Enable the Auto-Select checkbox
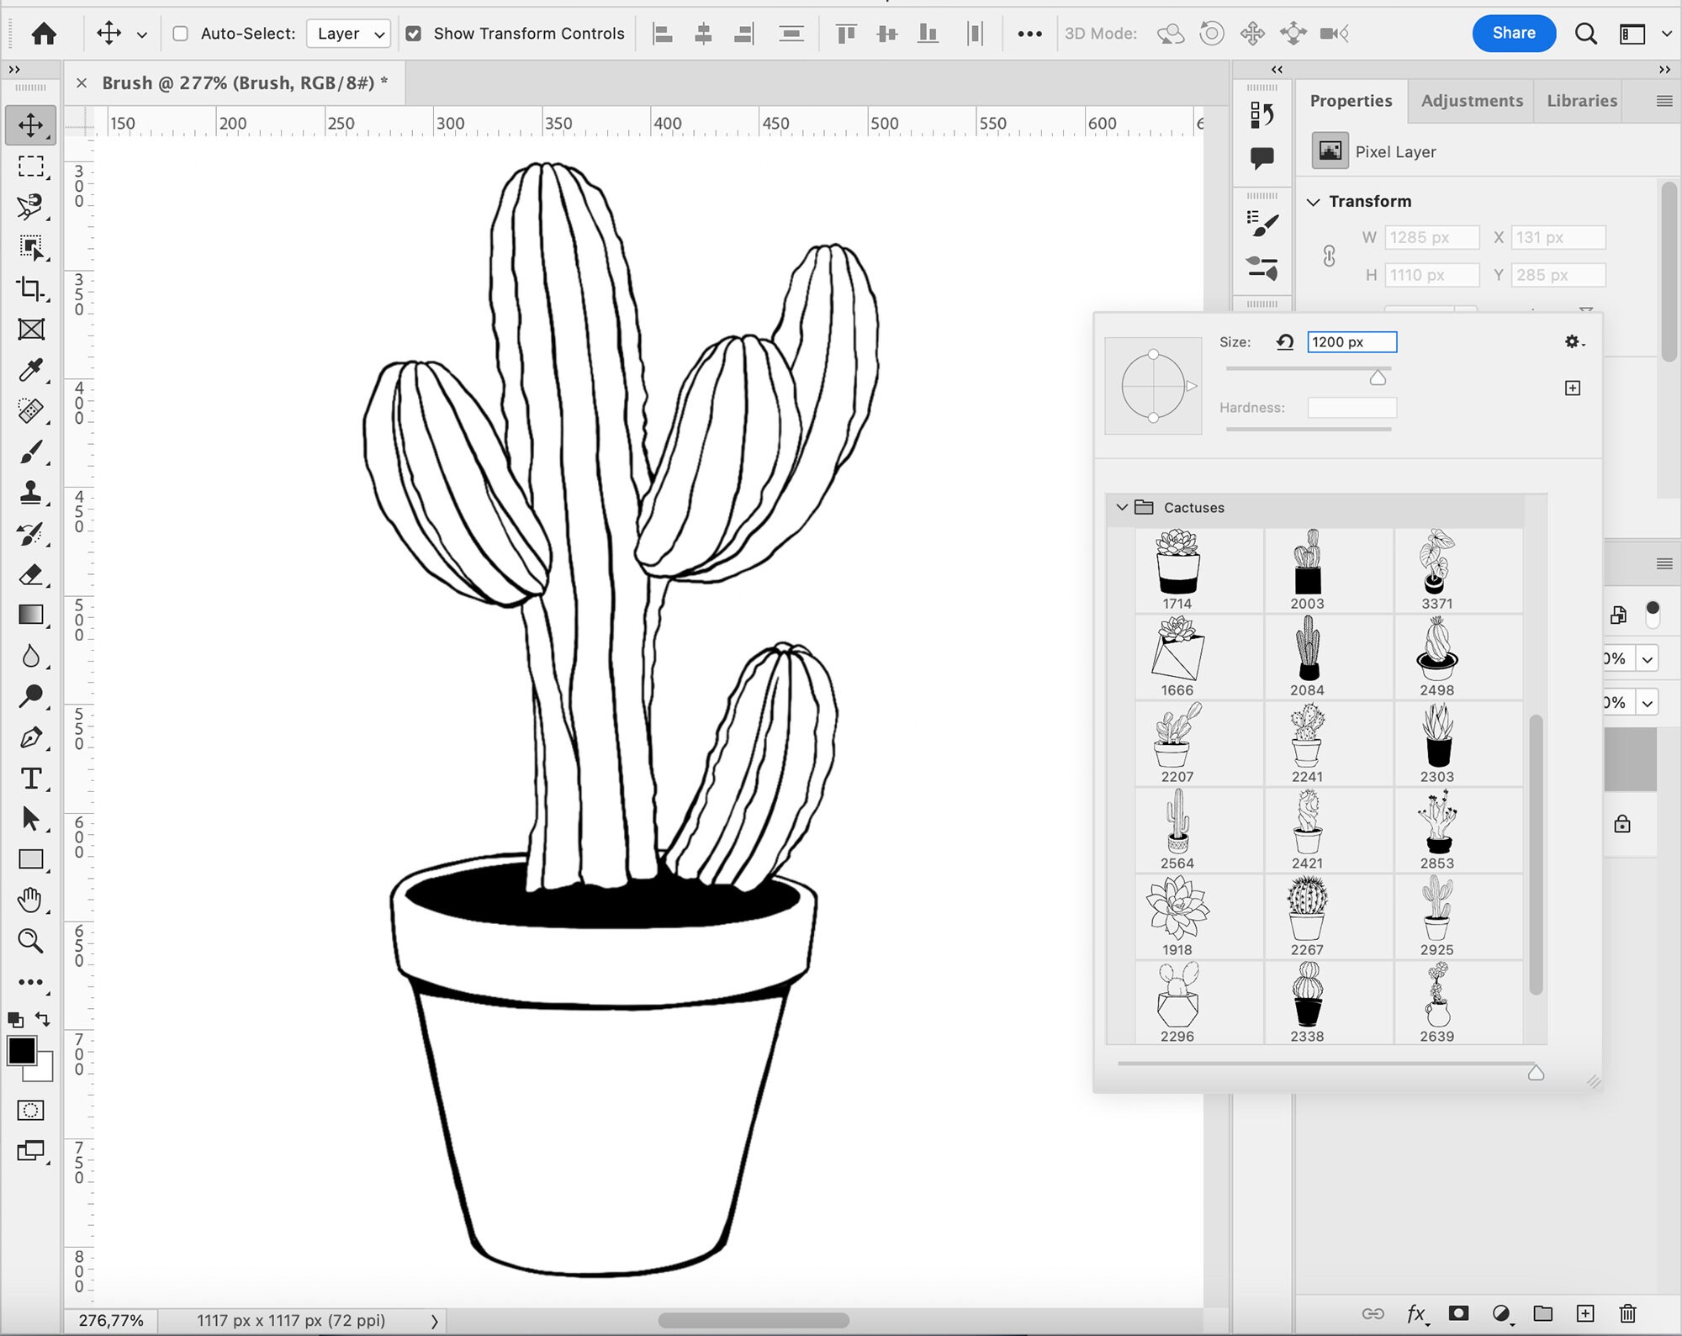 click(x=180, y=34)
